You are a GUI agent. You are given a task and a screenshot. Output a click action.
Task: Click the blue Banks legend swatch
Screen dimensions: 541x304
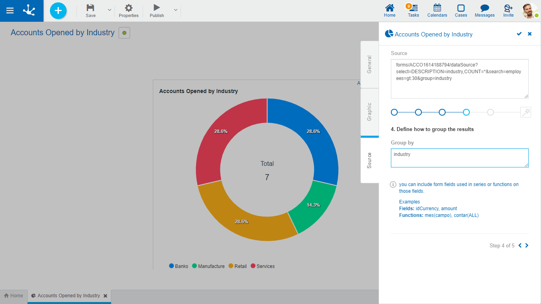(x=171, y=266)
